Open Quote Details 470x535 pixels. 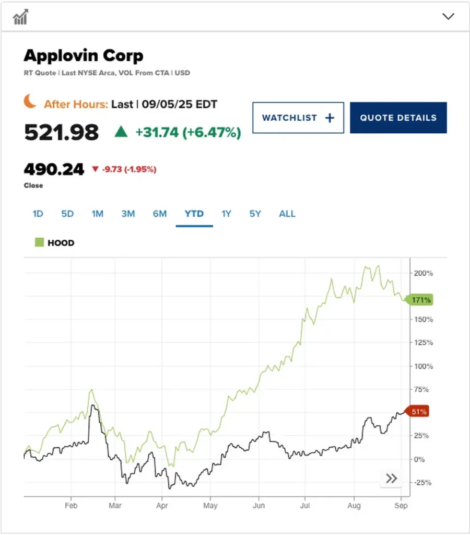(398, 118)
